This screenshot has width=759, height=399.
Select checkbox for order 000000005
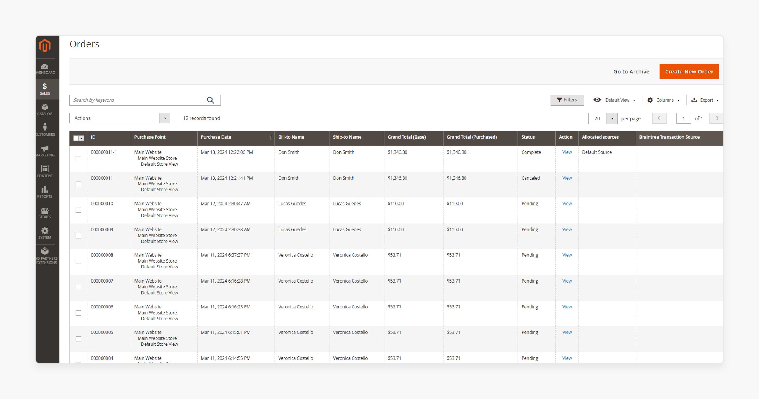[78, 339]
